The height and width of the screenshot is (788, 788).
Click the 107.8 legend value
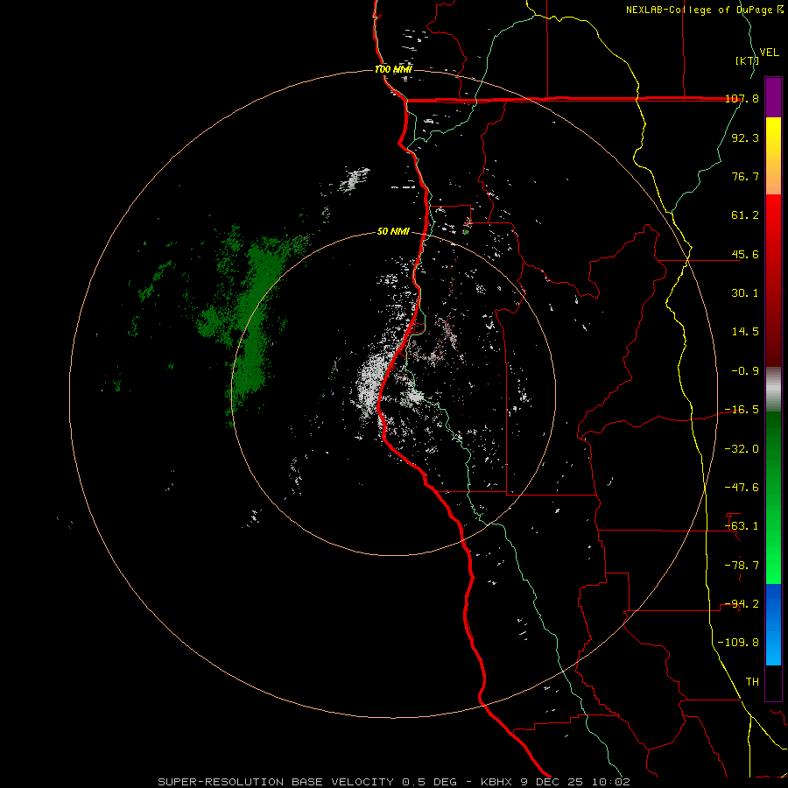click(742, 98)
